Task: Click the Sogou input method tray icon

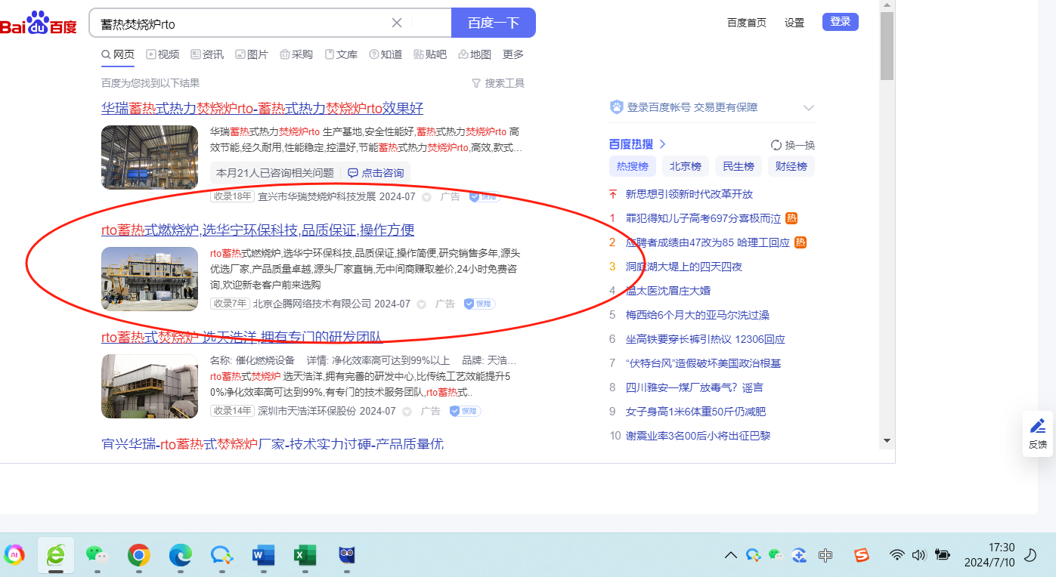Action: point(862,556)
